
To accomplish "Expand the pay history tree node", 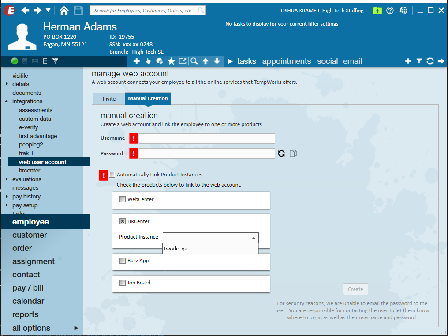I will [x=7, y=197].
